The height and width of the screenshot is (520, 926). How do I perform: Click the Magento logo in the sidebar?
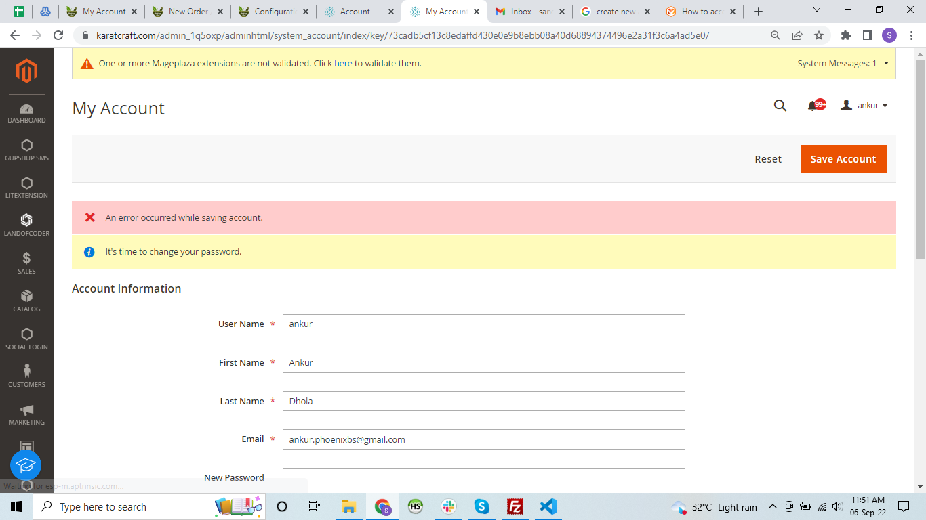pos(26,71)
